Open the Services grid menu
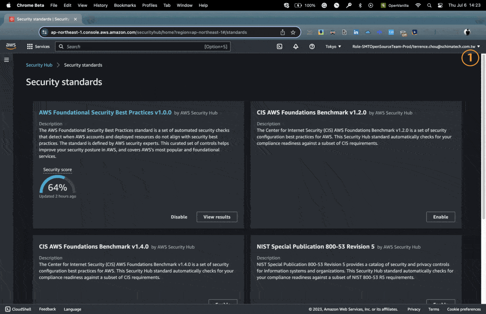 (x=38, y=47)
